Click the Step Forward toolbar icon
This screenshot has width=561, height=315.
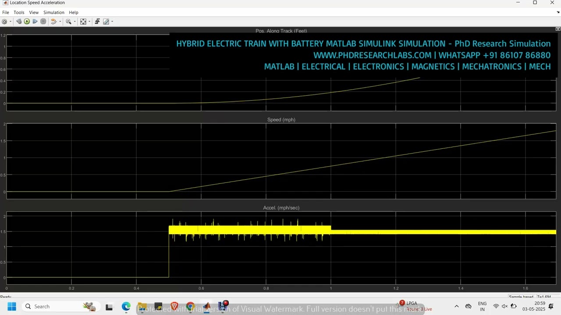tap(35, 21)
